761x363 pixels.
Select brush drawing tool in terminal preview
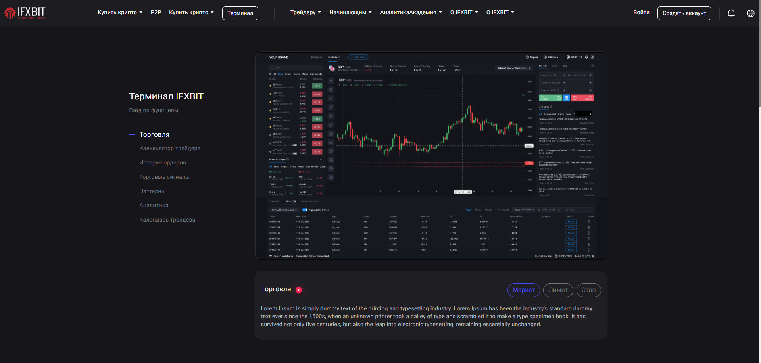coord(331,125)
